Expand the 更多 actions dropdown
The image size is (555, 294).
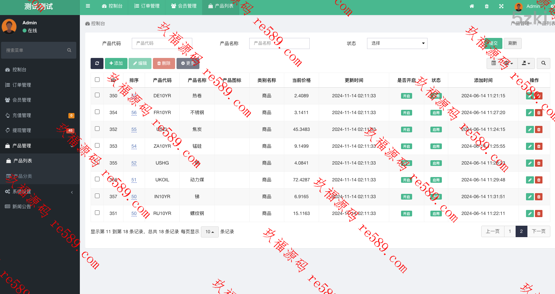(x=188, y=63)
